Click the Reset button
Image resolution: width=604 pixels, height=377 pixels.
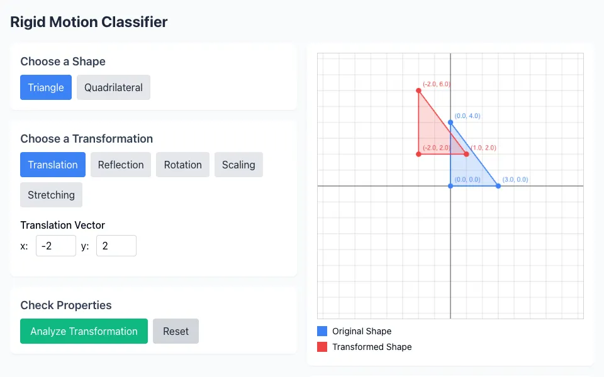pos(176,331)
